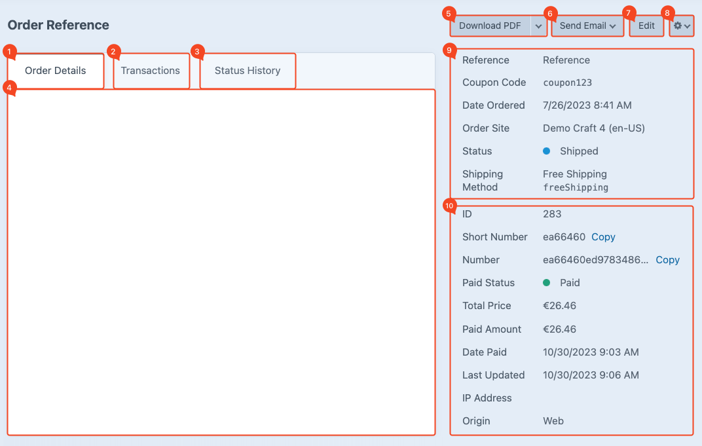Image resolution: width=702 pixels, height=446 pixels.
Task: Click annotation badge number 1
Action: point(9,51)
